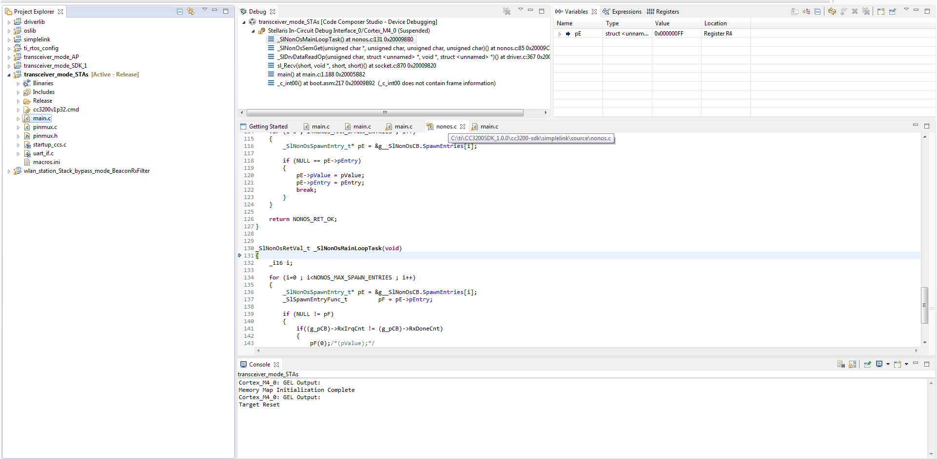Remove all terminated launches in Debug view

tap(507, 11)
